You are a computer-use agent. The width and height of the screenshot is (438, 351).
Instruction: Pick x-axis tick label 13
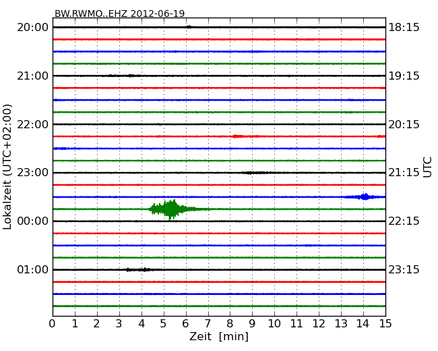341,323
